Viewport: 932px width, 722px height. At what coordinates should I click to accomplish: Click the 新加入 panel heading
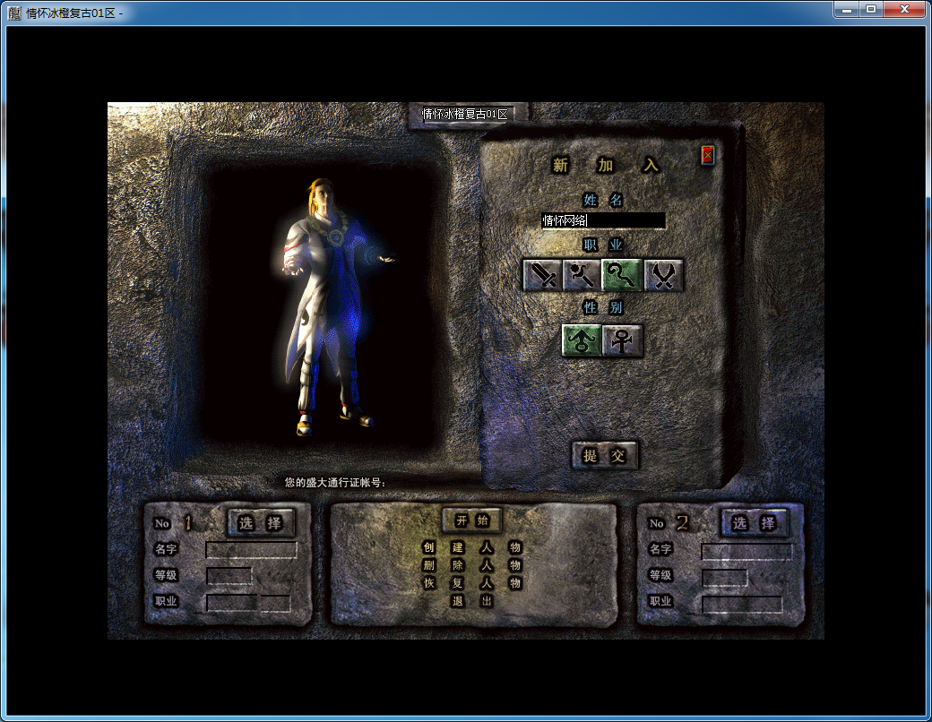[x=605, y=165]
